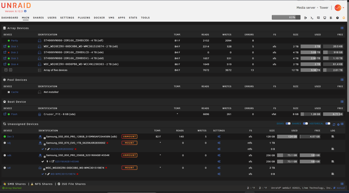Collapse Samsung_SSD_870_EVO_1TB partition list

(45, 144)
